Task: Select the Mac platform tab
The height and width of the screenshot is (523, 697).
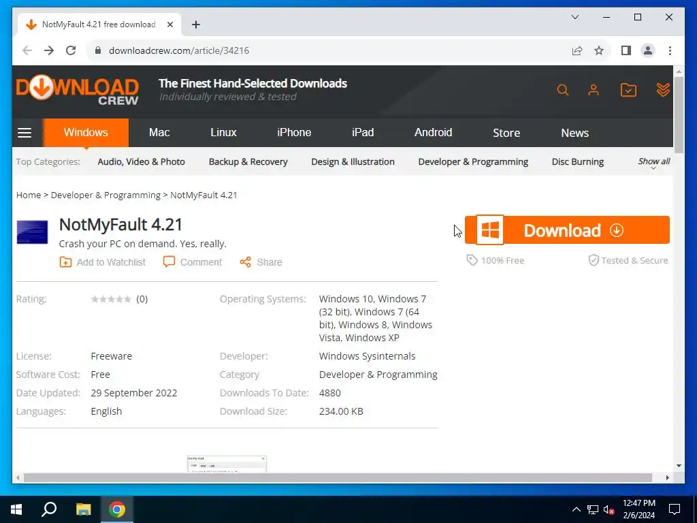Action: click(159, 133)
